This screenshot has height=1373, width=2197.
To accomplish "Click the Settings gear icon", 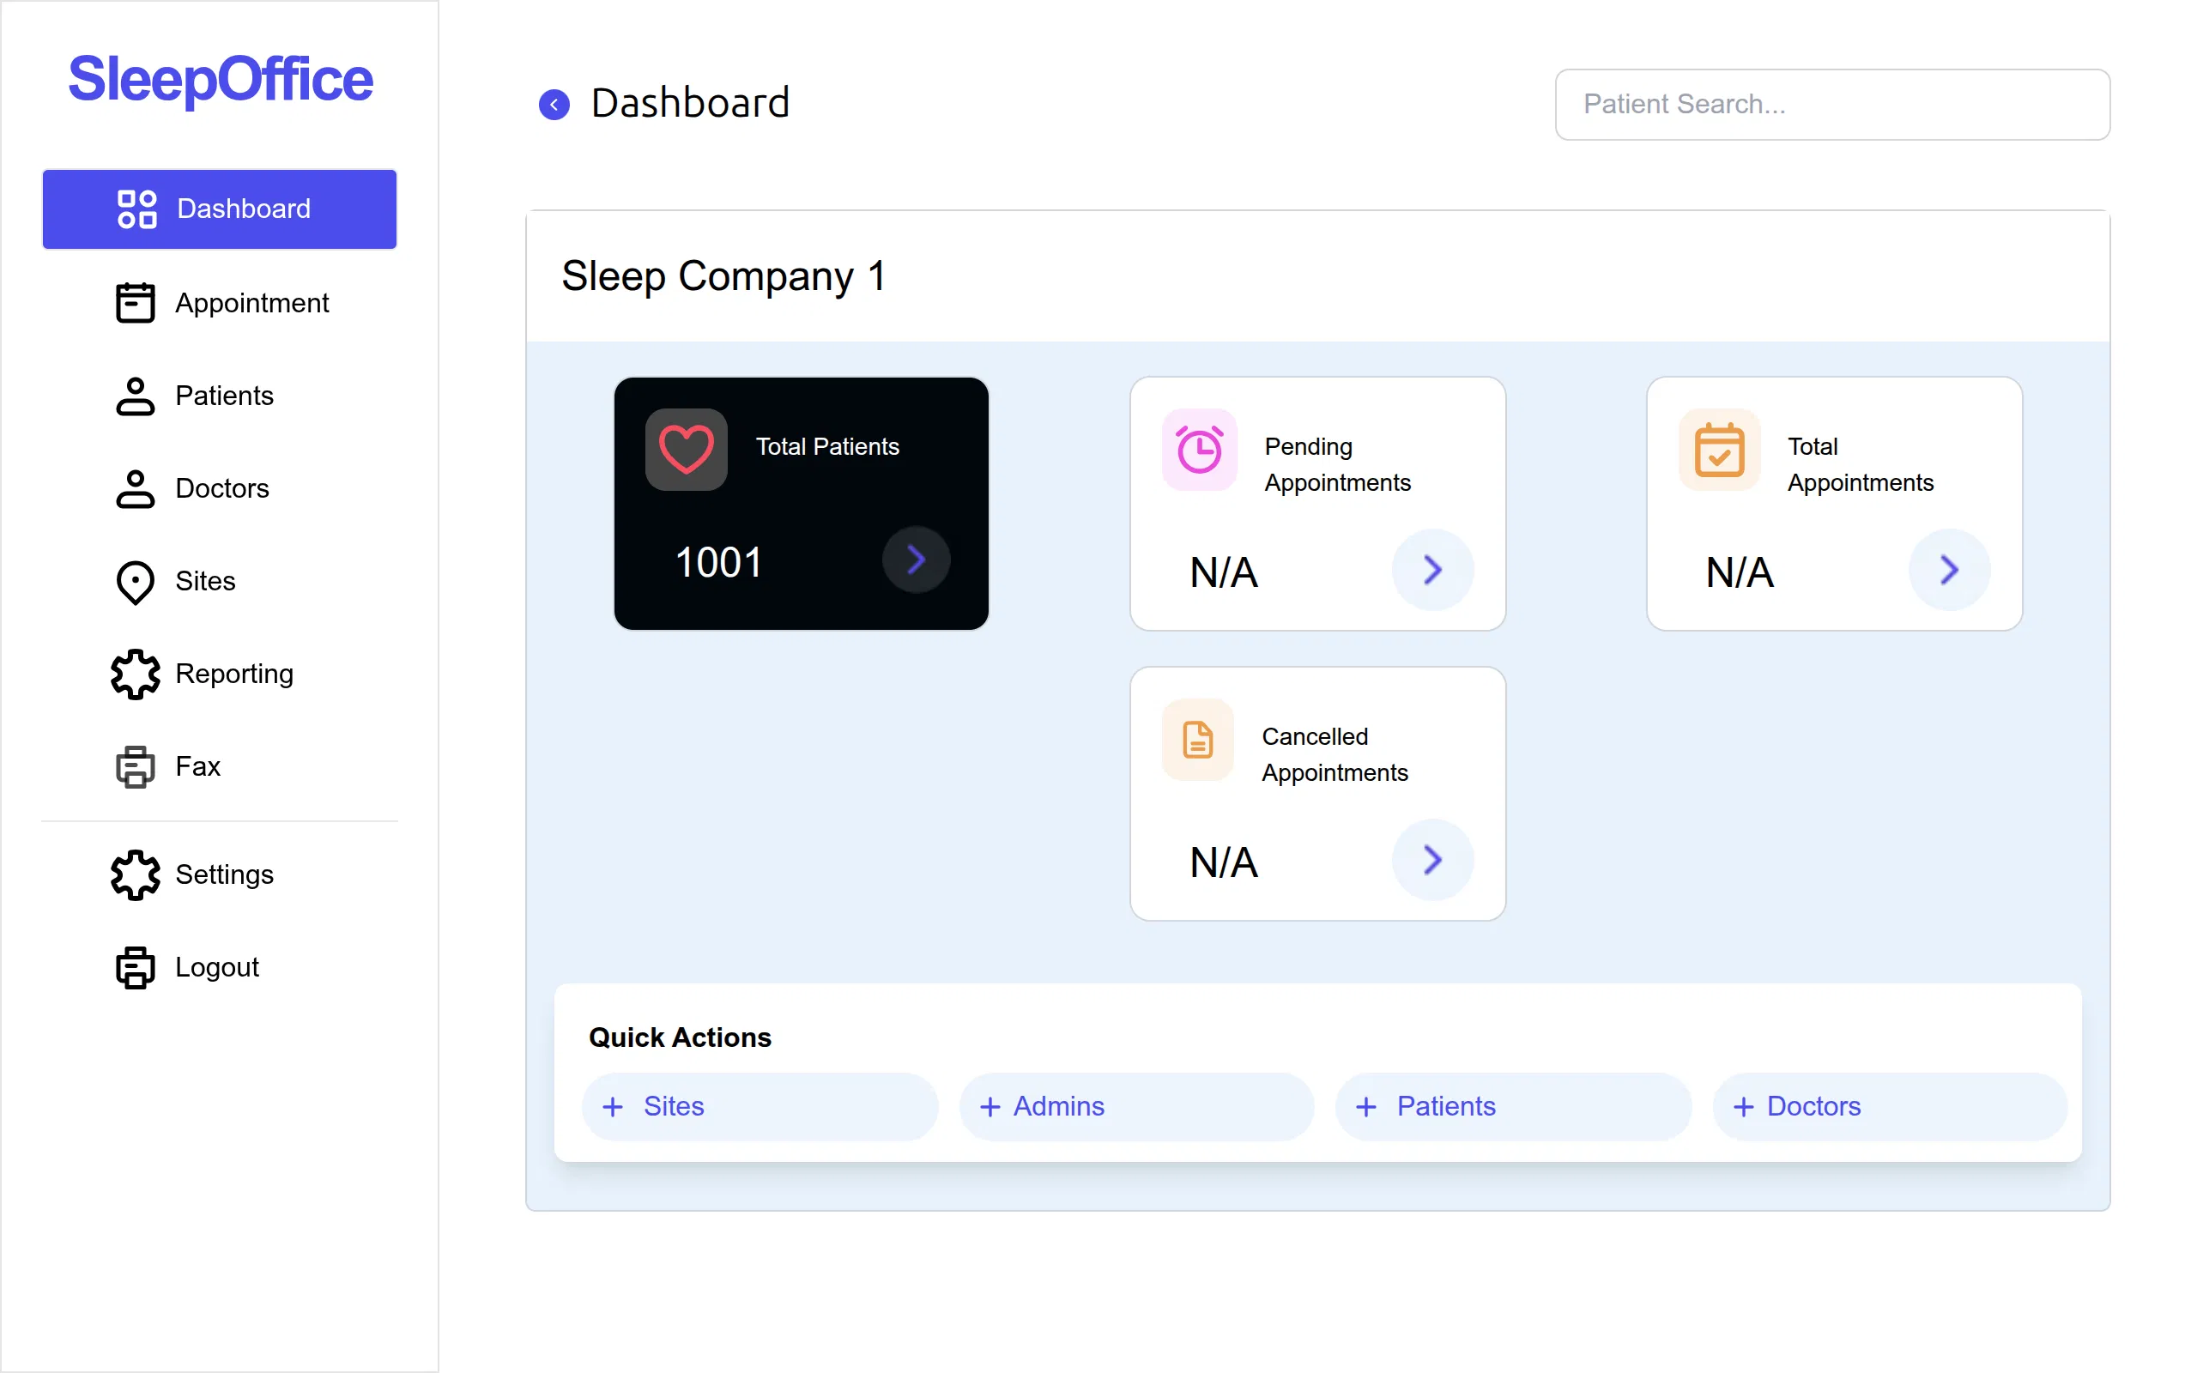I will [136, 874].
